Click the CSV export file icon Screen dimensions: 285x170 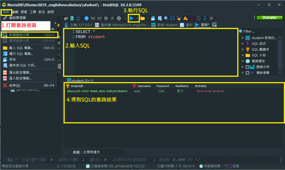(72, 18)
